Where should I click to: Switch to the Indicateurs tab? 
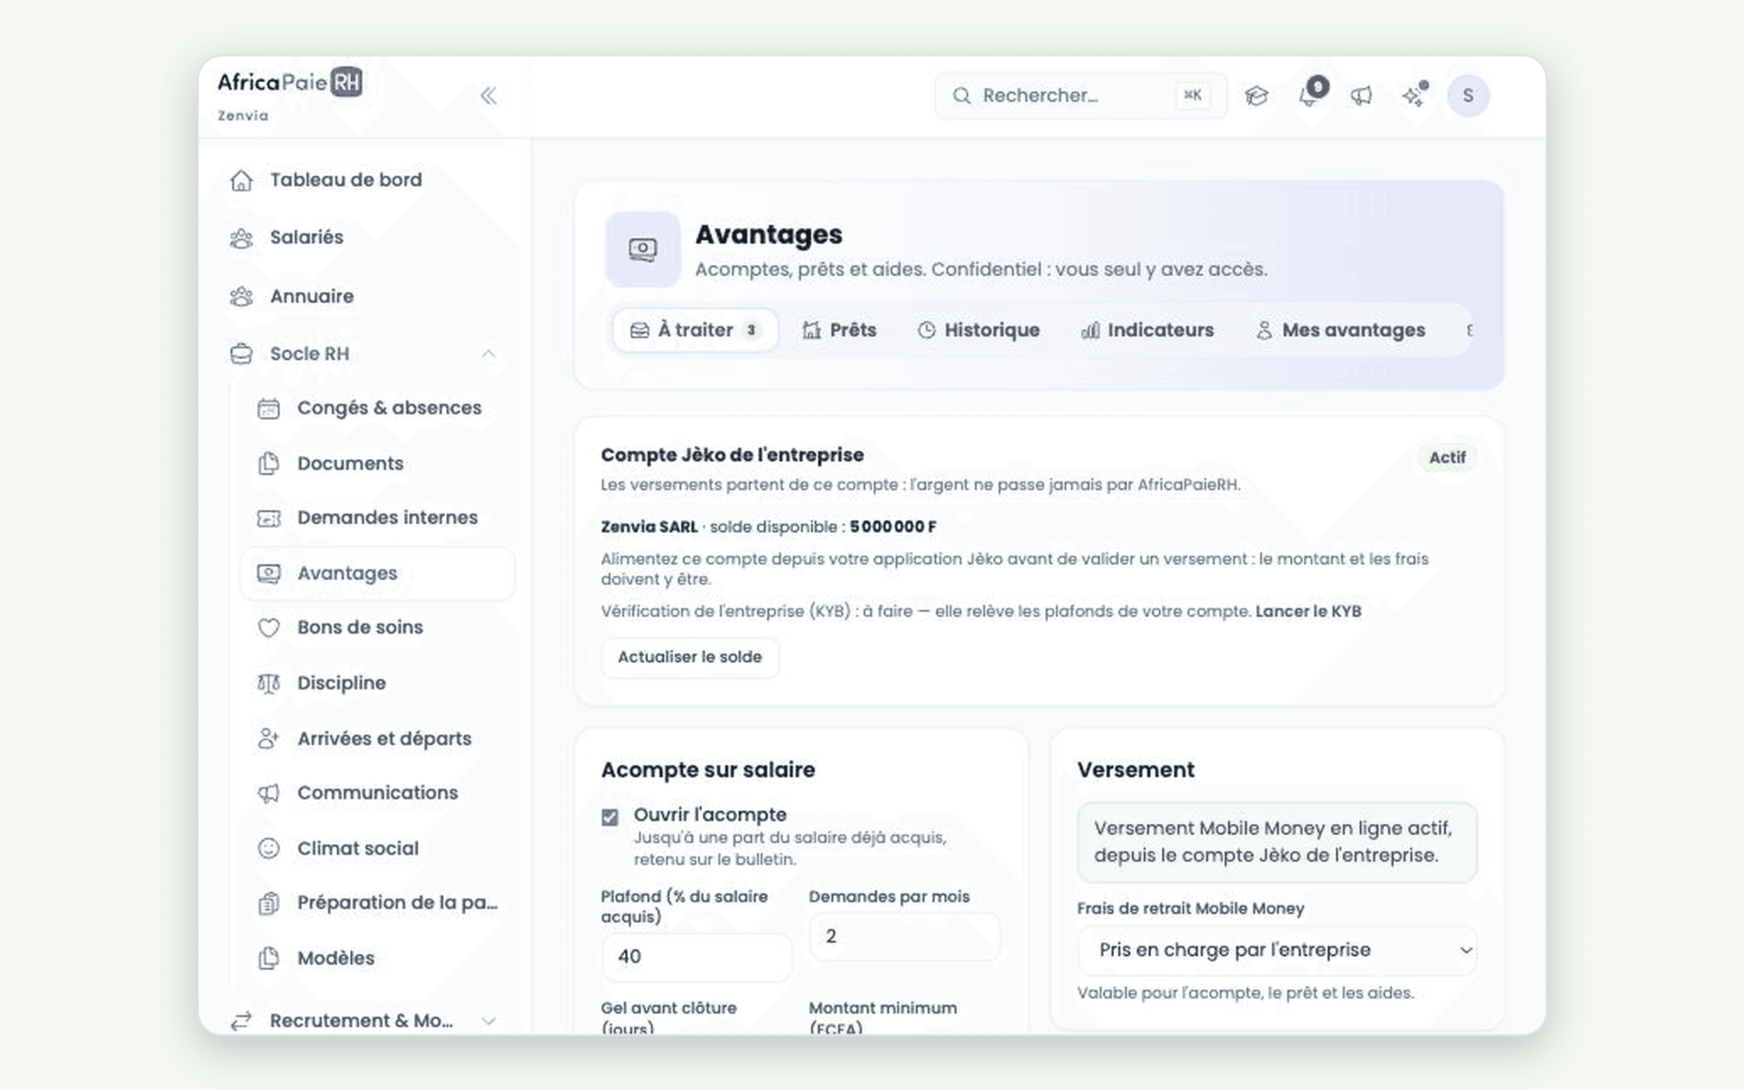1147,330
